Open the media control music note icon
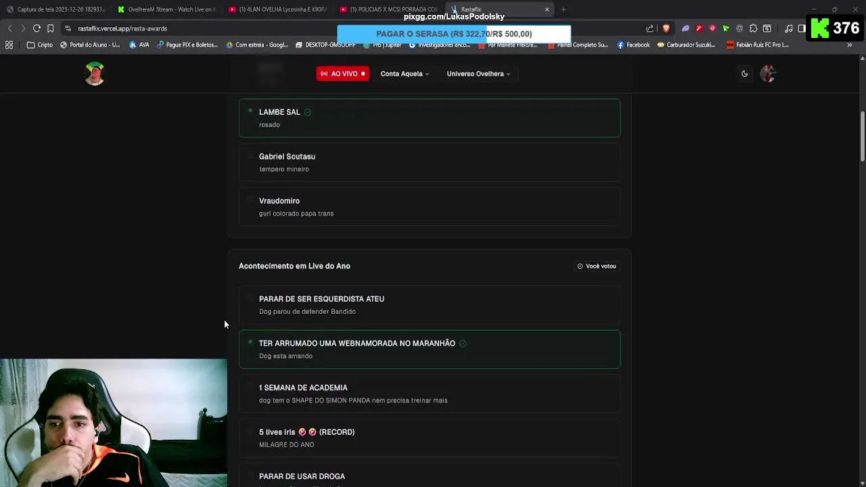 788,28
